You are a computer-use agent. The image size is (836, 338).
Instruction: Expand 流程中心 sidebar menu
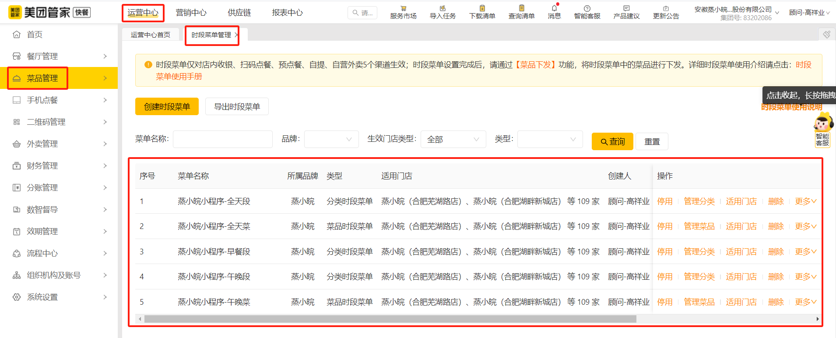click(59, 253)
